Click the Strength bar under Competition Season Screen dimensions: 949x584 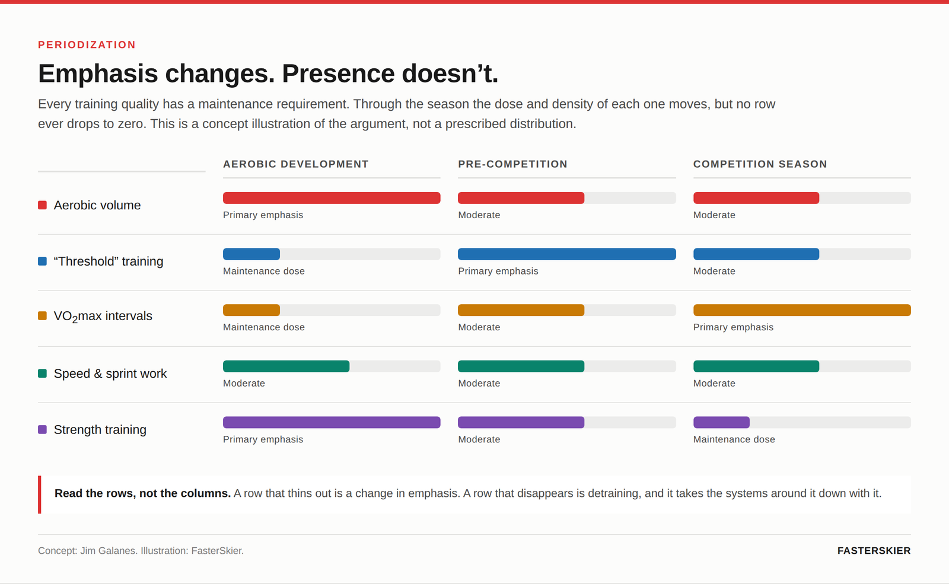click(802, 422)
